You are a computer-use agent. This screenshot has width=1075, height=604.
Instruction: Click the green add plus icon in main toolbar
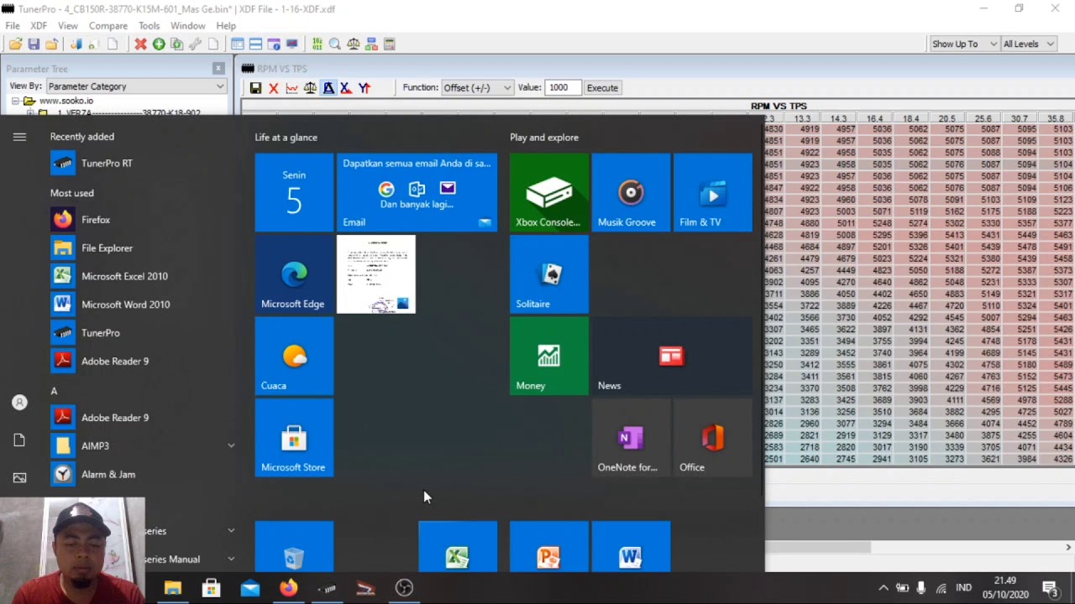pos(159,44)
